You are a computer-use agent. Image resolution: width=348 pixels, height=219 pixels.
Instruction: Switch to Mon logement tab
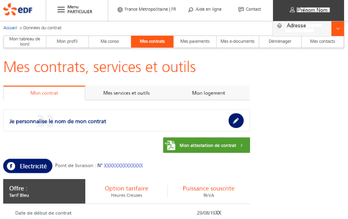209,93
